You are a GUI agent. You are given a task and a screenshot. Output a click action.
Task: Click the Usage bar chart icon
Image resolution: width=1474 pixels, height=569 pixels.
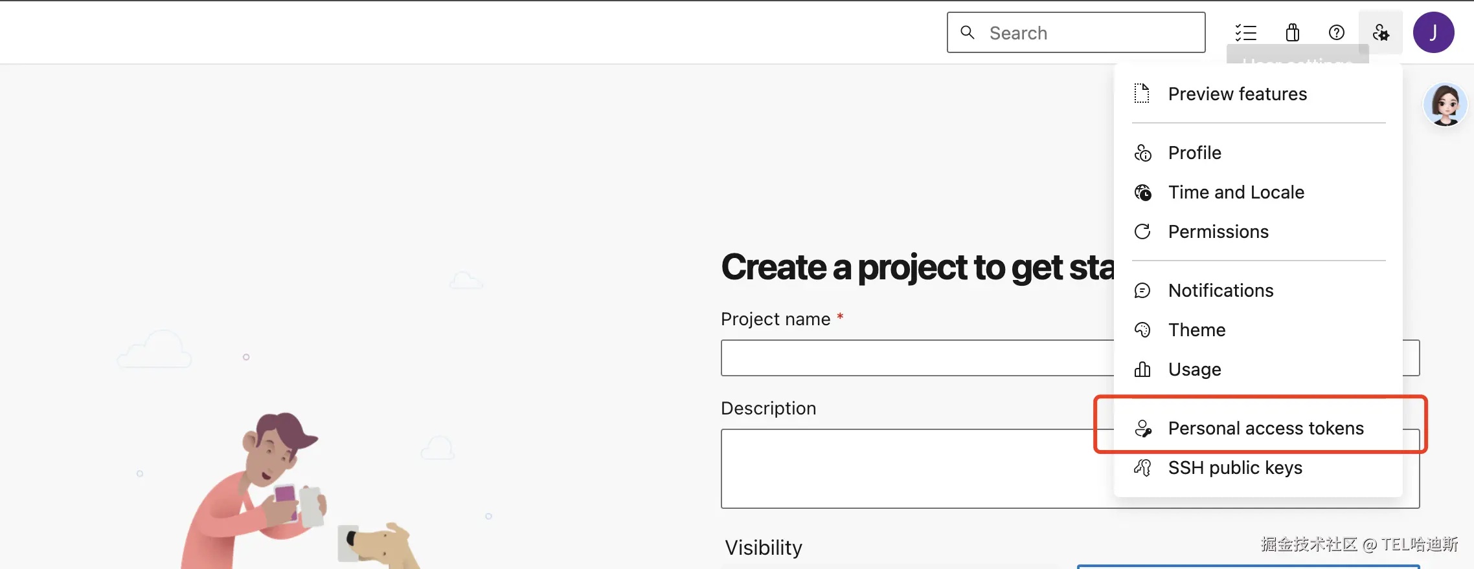pyautogui.click(x=1142, y=369)
